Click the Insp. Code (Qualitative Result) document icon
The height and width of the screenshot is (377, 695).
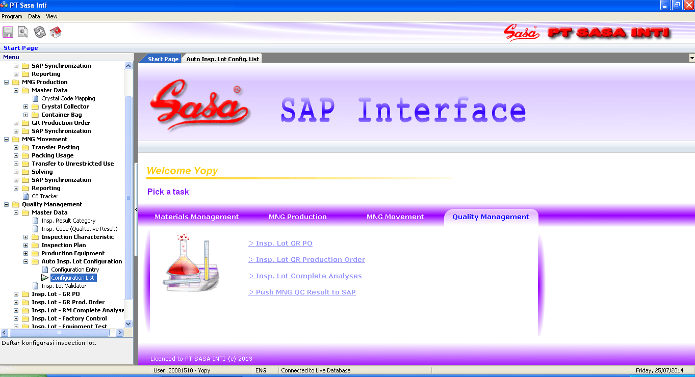point(36,229)
